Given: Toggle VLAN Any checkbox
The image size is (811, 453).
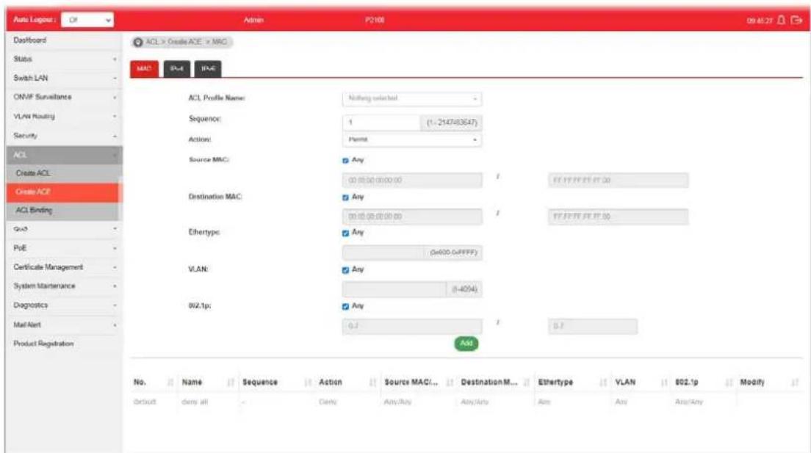Looking at the screenshot, I should (345, 270).
